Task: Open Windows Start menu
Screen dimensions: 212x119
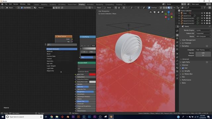Action: coord(3,117)
